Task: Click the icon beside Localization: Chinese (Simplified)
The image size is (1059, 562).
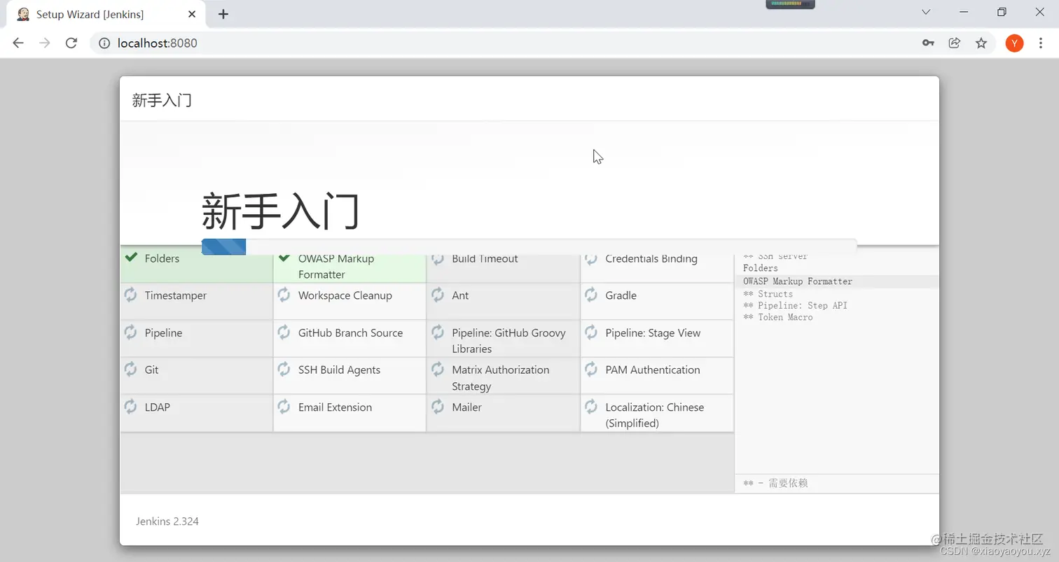Action: [591, 406]
